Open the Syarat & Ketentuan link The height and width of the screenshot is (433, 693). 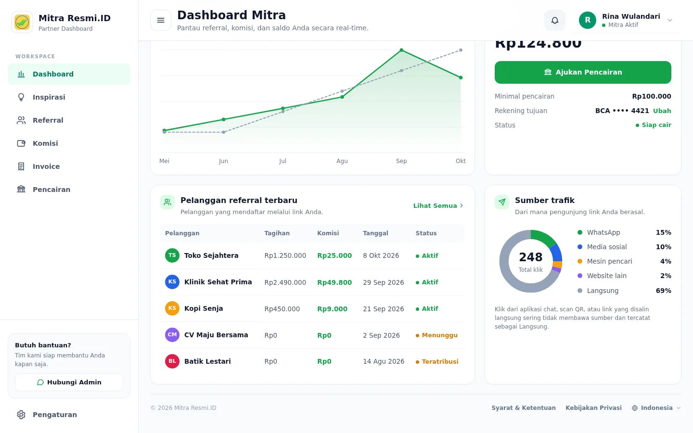pyautogui.click(x=524, y=408)
